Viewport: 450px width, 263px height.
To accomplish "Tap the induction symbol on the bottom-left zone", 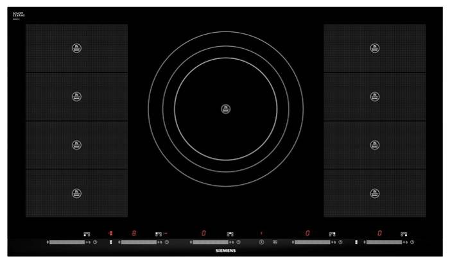I will (x=76, y=192).
